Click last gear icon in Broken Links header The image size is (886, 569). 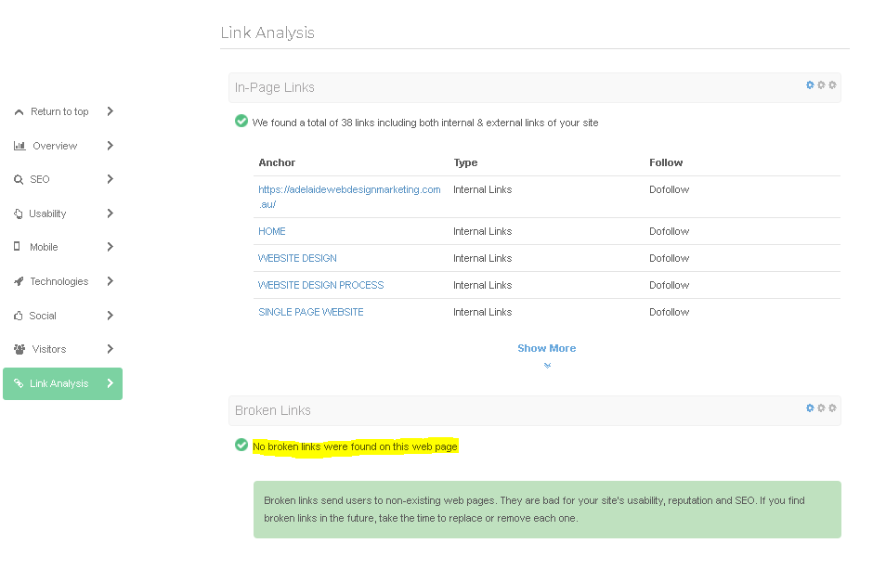832,407
